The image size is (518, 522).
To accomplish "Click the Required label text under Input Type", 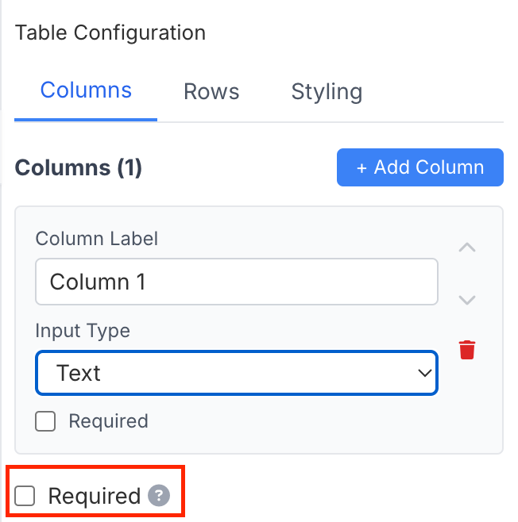I will click(108, 421).
